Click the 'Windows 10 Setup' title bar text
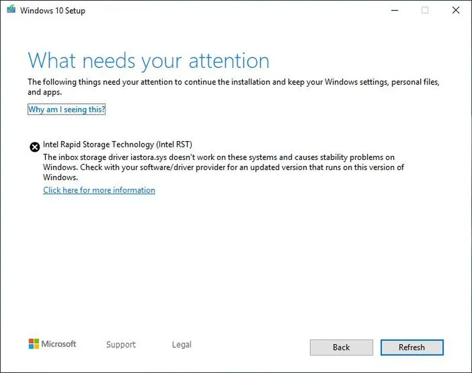The height and width of the screenshot is (373, 472). pos(55,10)
